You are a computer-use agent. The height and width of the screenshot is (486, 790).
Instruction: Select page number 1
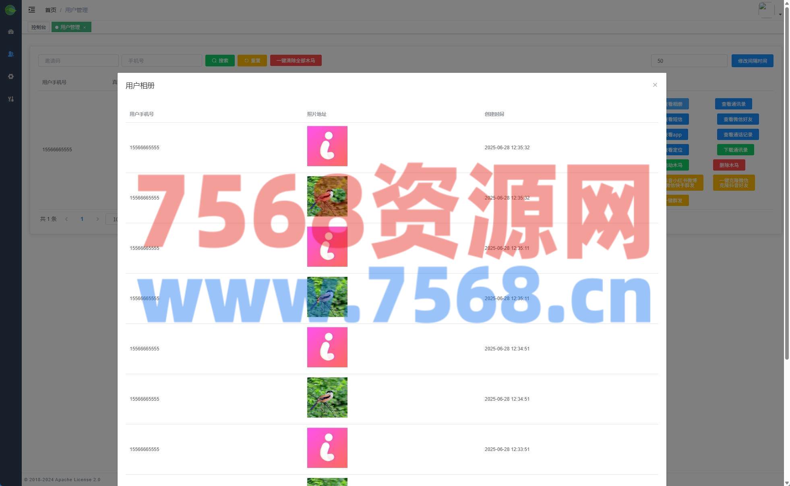click(x=82, y=219)
